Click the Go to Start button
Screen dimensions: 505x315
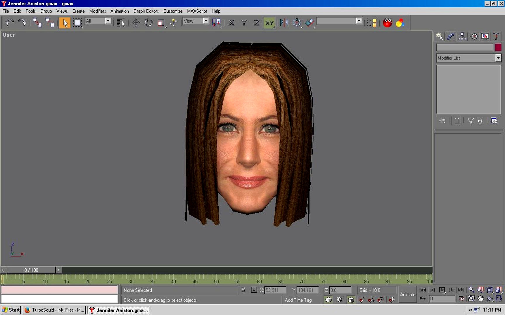[x=423, y=290]
